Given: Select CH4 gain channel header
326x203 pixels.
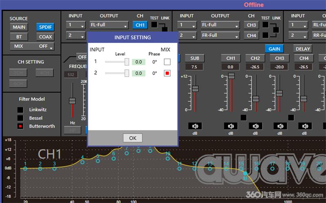Looking at the screenshot, I should click(x=304, y=58).
